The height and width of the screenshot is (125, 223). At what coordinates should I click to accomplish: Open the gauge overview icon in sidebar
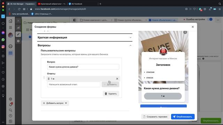[10, 46]
